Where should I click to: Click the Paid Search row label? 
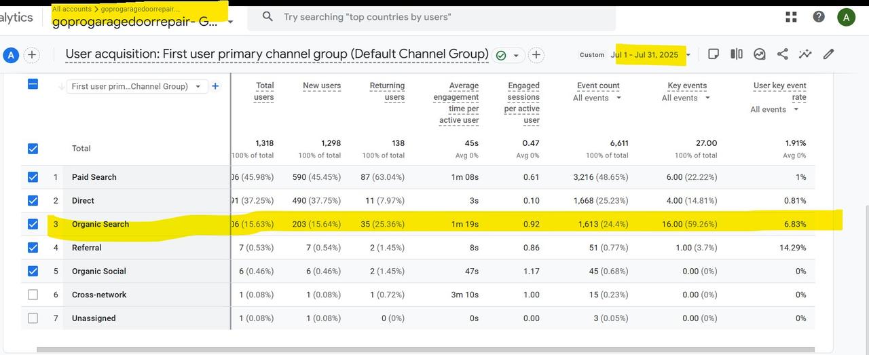coord(94,177)
